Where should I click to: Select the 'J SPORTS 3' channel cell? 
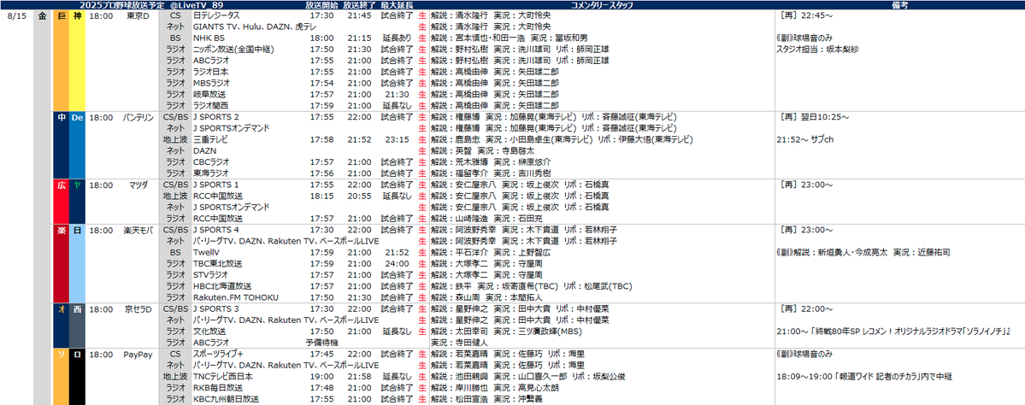[x=215, y=308]
